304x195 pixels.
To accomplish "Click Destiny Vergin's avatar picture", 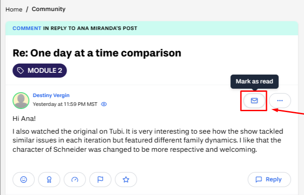I will (x=21, y=101).
